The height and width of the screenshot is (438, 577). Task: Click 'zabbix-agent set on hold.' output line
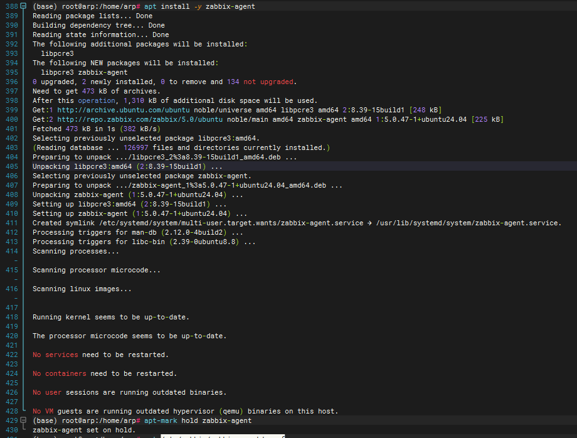coord(84,430)
